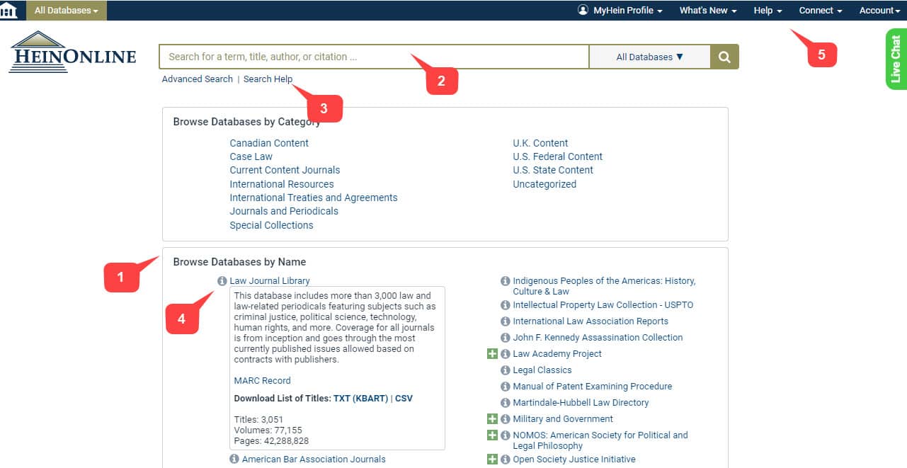Click the person icon next to MyHein Profile
Screen dimensions: 907x468
[x=582, y=10]
